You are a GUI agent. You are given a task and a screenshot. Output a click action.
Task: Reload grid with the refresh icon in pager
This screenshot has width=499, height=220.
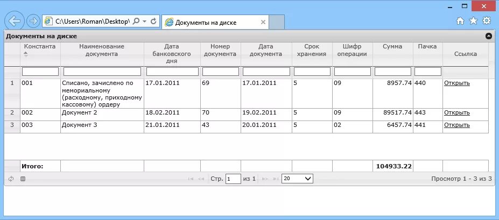click(x=11, y=179)
